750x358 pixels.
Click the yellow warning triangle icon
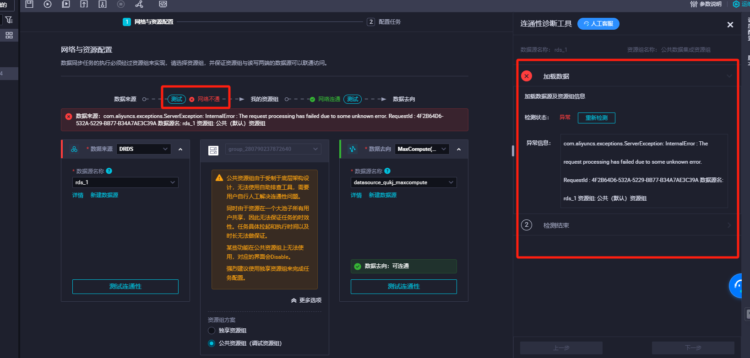219,178
